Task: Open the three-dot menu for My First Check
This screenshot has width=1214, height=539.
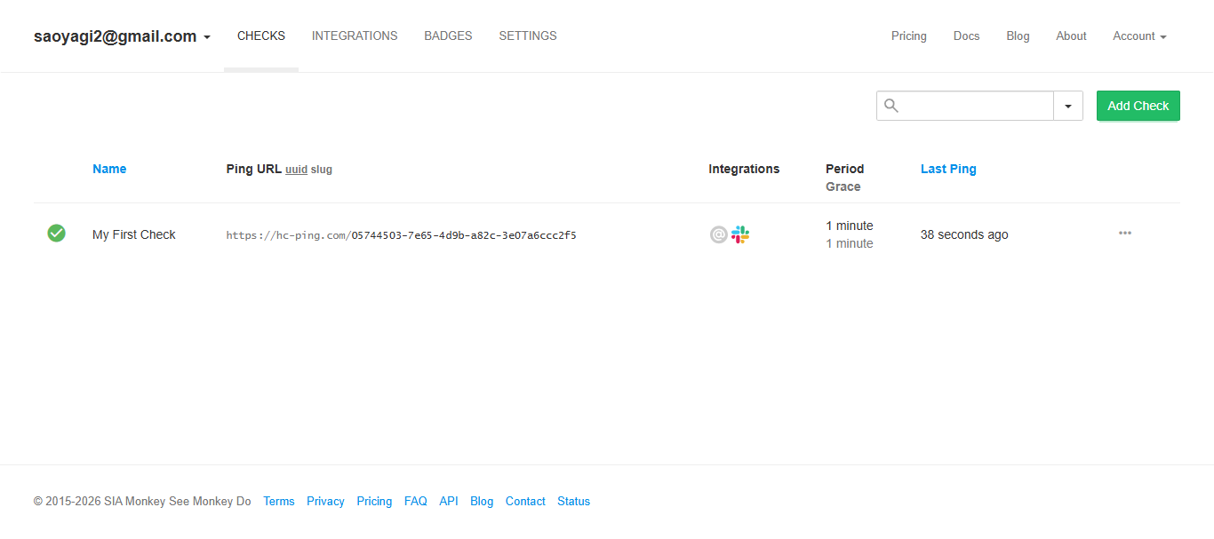Action: pyautogui.click(x=1125, y=233)
